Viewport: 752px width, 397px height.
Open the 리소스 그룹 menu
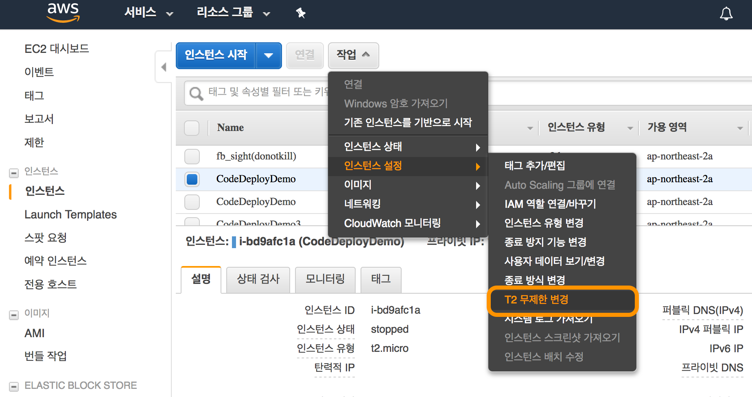(x=233, y=13)
